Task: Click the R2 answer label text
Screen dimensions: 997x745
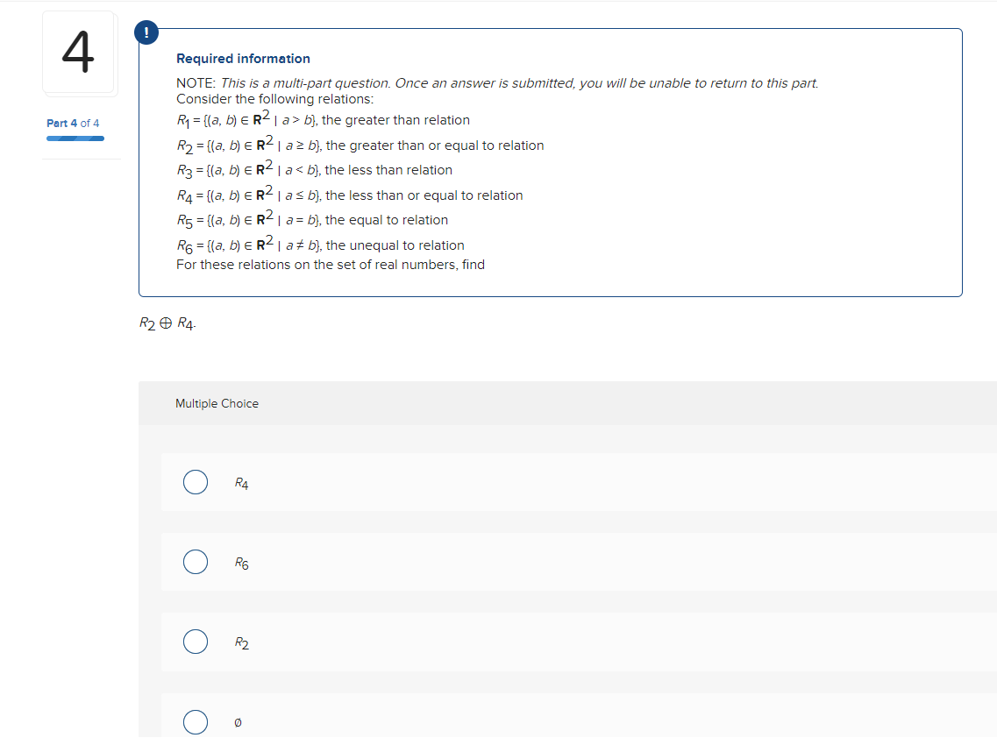Action: [241, 643]
